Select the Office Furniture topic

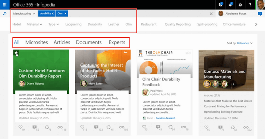pyautogui.click(x=234, y=24)
